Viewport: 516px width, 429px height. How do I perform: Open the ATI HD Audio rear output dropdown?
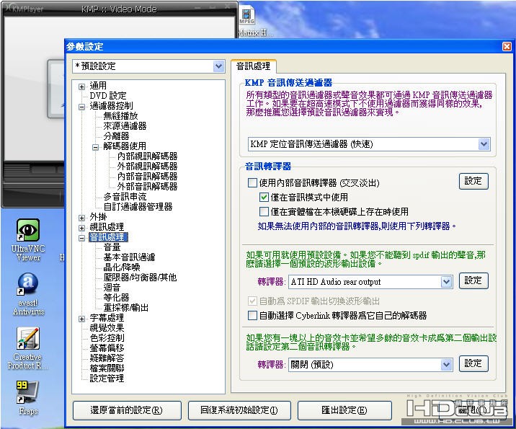(446, 282)
